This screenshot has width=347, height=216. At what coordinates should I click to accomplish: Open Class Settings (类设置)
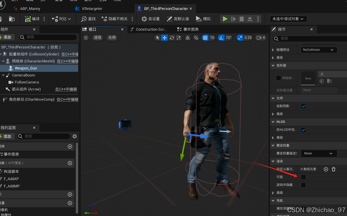150,19
